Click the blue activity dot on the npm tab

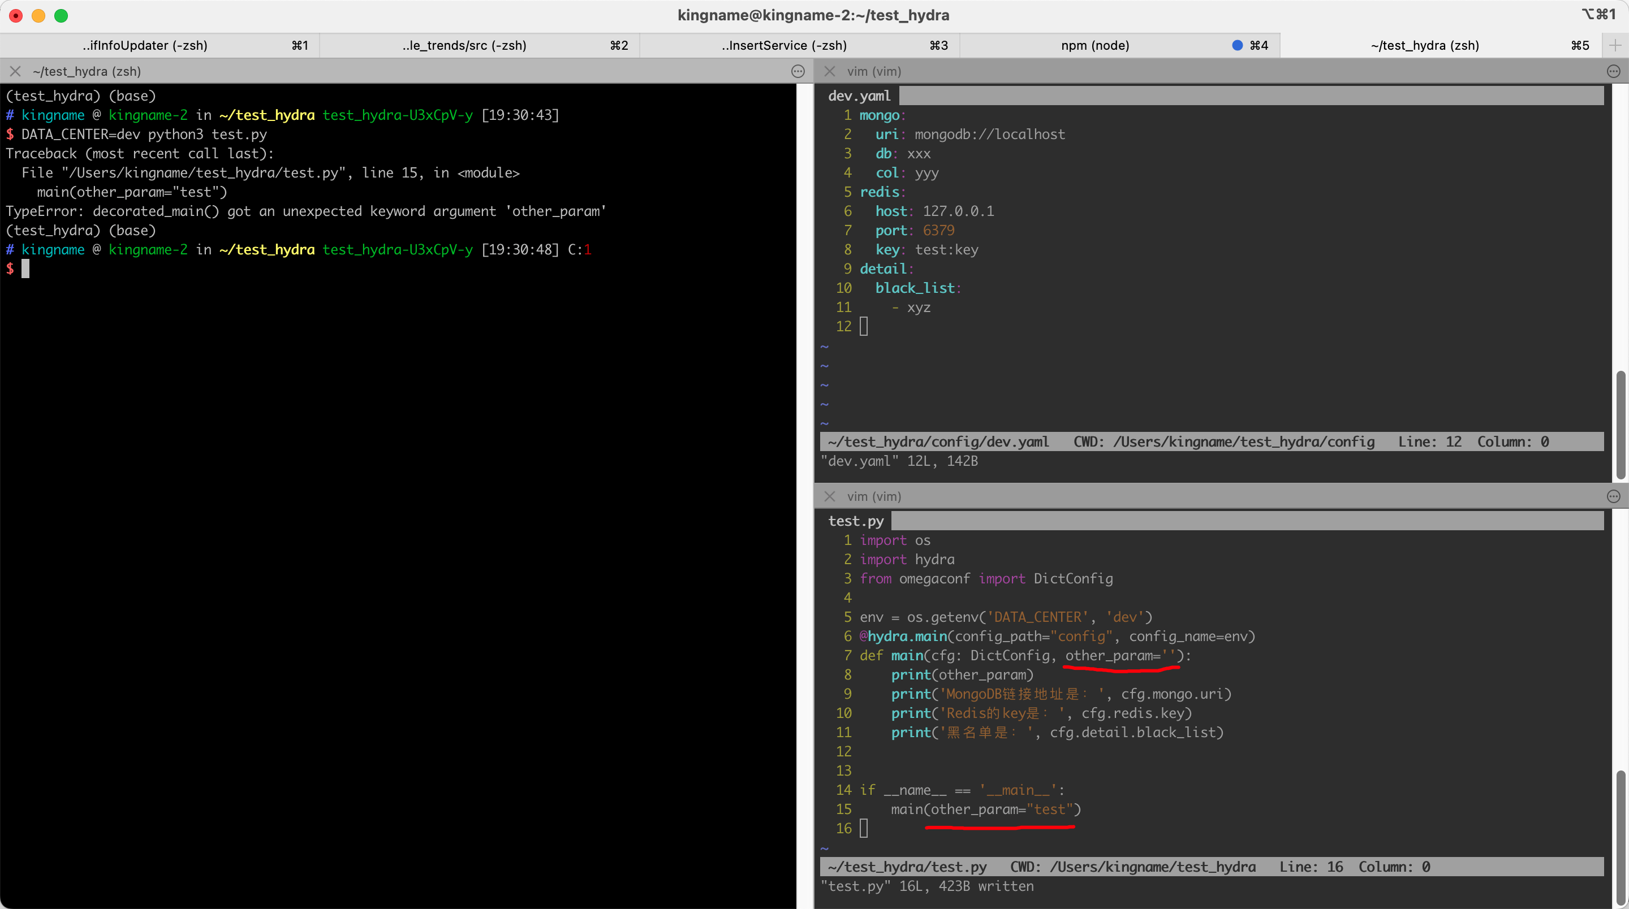(x=1238, y=46)
